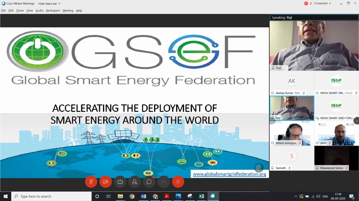Open Action Center notifications icon
This screenshot has width=359, height=201.
pyautogui.click(x=352, y=196)
